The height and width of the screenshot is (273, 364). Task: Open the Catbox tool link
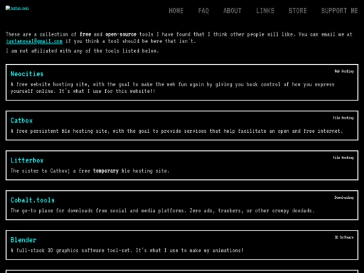pos(22,121)
